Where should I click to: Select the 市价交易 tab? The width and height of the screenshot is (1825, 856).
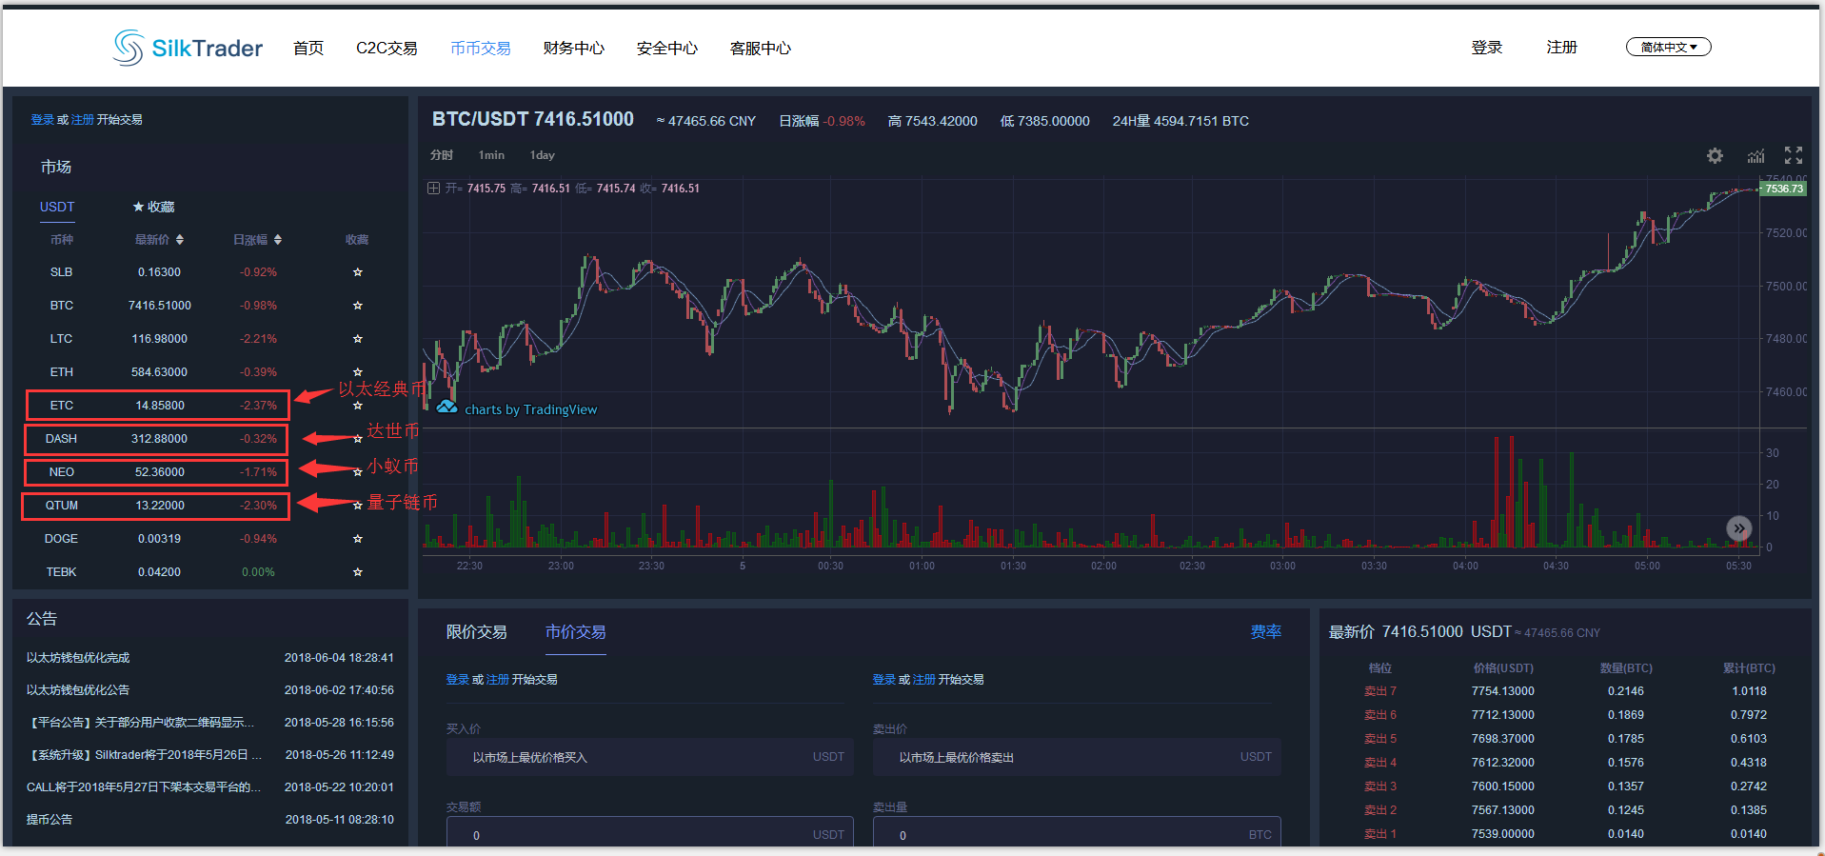[x=576, y=632]
